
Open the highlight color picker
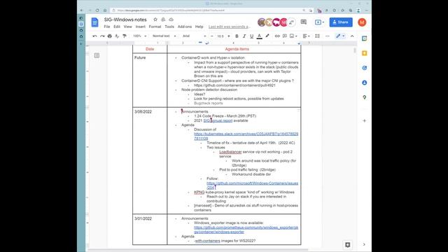pos(267,36)
